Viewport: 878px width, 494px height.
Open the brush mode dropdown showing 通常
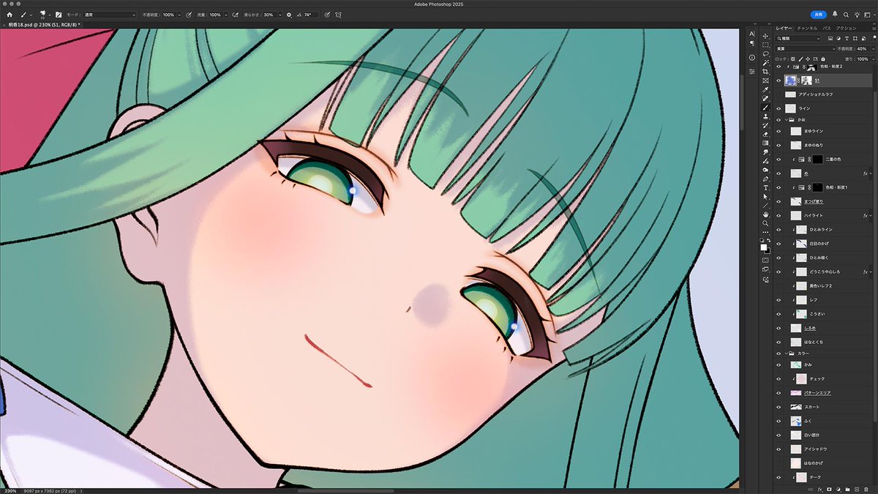110,15
